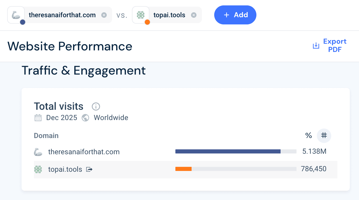
Task: Open the Total visits info tooltip icon
Action: [x=96, y=106]
